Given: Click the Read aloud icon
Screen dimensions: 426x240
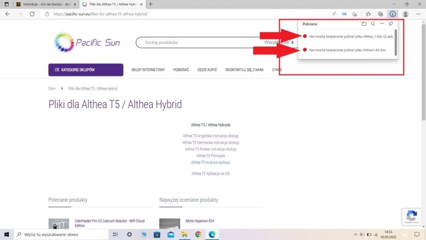Looking at the screenshot, I should coord(334,14).
